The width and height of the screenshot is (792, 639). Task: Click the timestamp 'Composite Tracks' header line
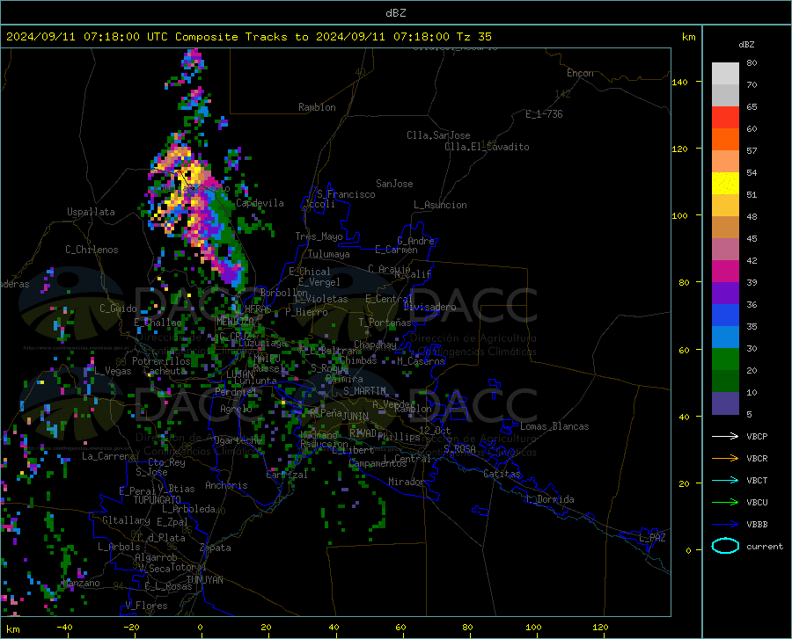248,37
